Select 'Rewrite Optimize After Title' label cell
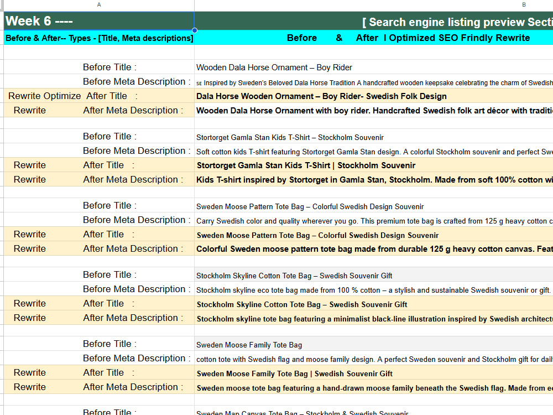553x415 pixels. point(99,96)
